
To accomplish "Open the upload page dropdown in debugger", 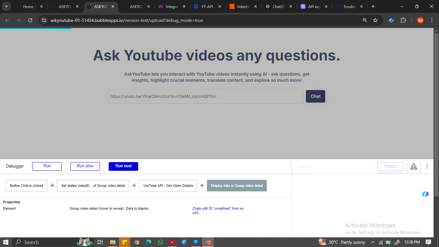I will coord(334,167).
